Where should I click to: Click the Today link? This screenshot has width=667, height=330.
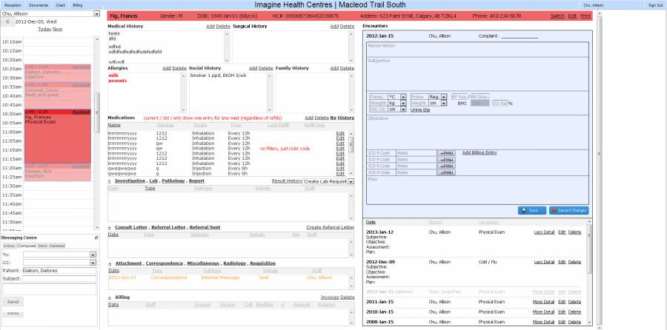pyautogui.click(x=44, y=30)
